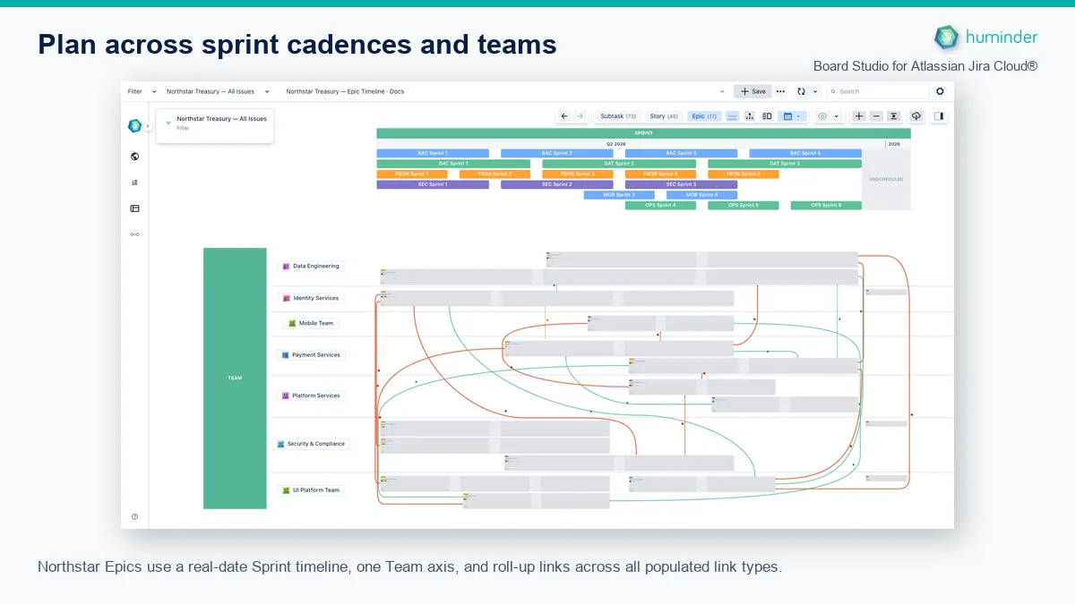Click the funnel icon on the filter card
Image resolution: width=1075 pixels, height=604 pixels.
[x=168, y=123]
